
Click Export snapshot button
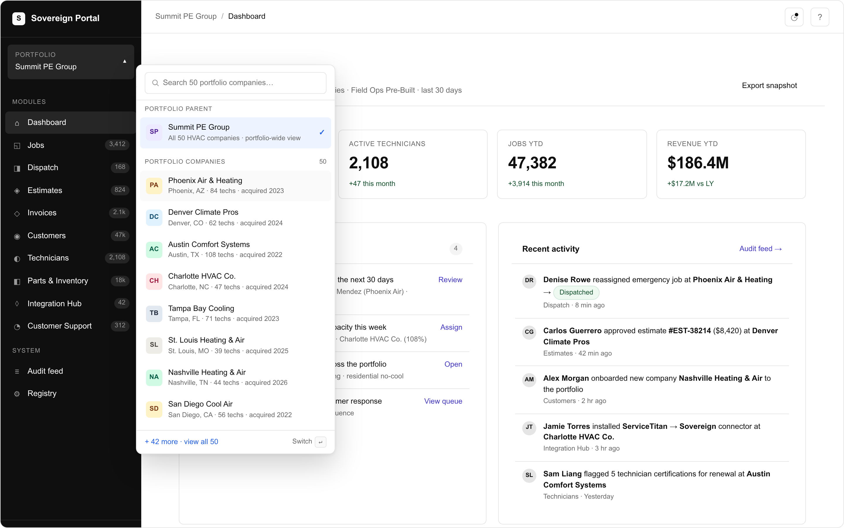pos(769,86)
